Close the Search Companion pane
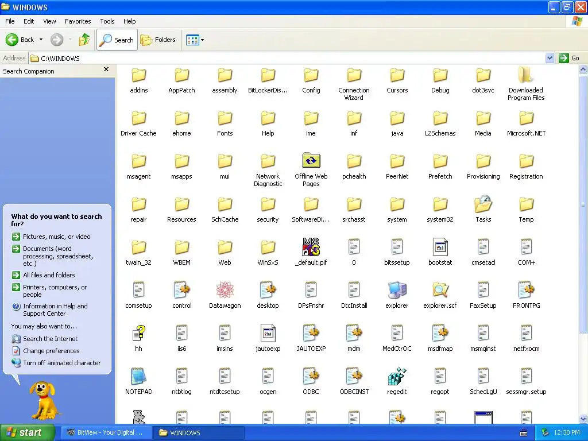This screenshot has height=441, width=588. [x=106, y=69]
